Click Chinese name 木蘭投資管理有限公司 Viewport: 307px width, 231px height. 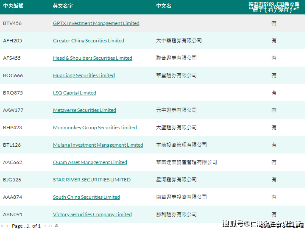click(x=181, y=145)
